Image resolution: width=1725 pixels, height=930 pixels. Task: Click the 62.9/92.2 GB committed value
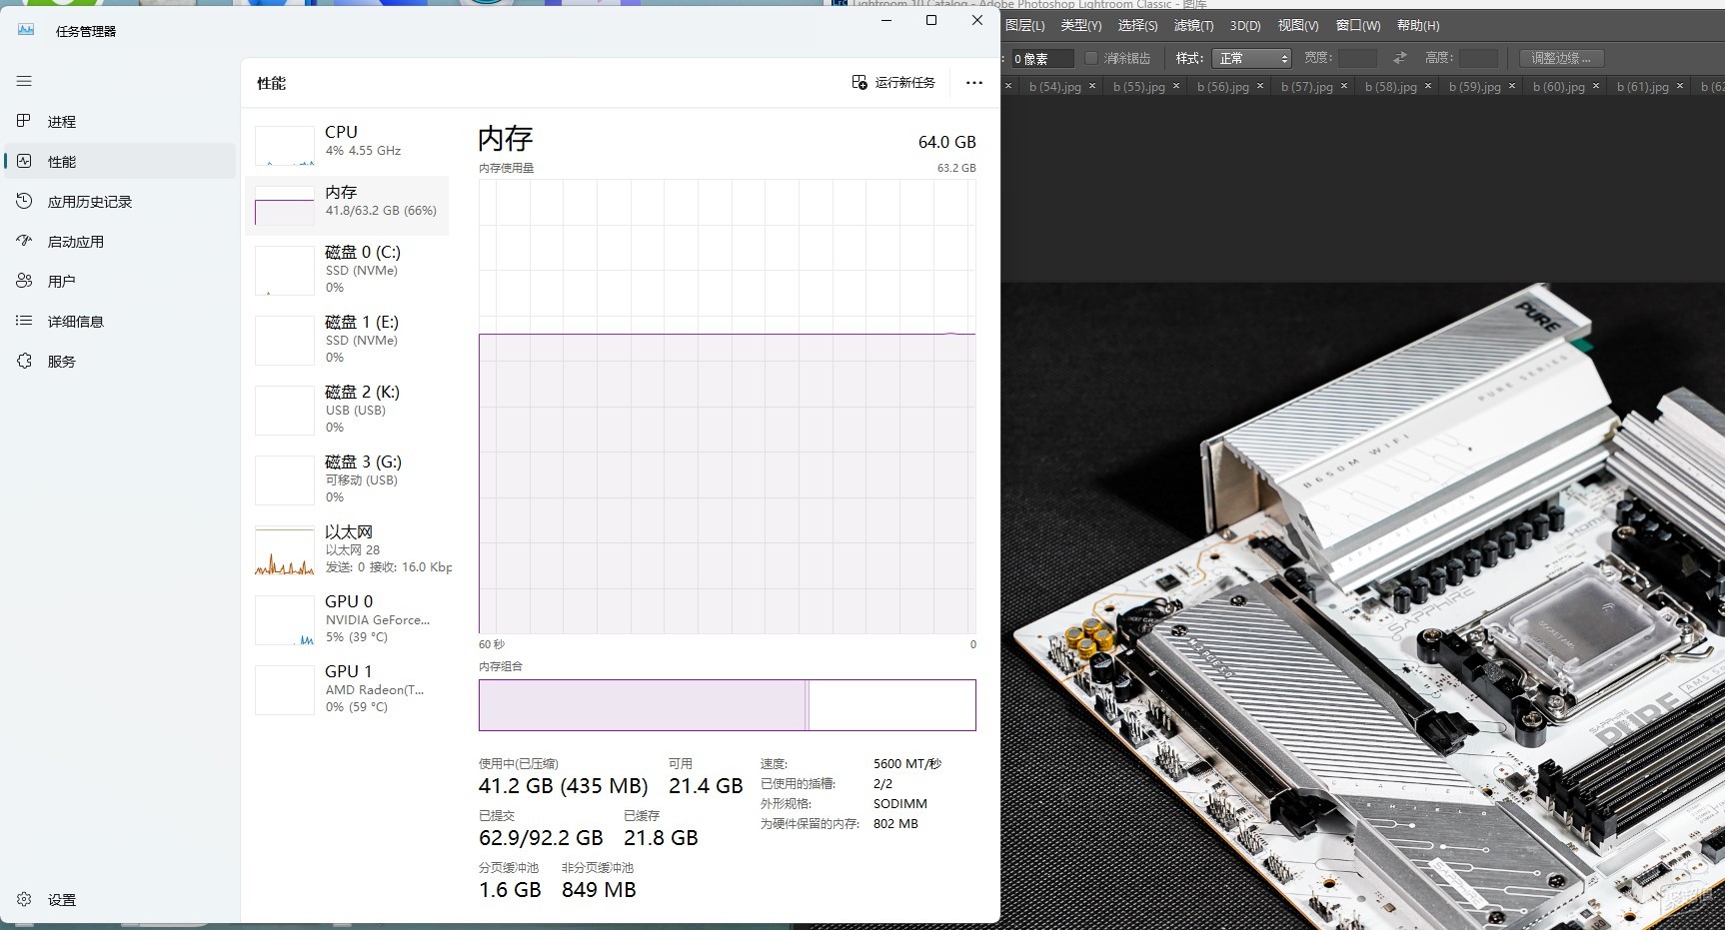click(541, 838)
